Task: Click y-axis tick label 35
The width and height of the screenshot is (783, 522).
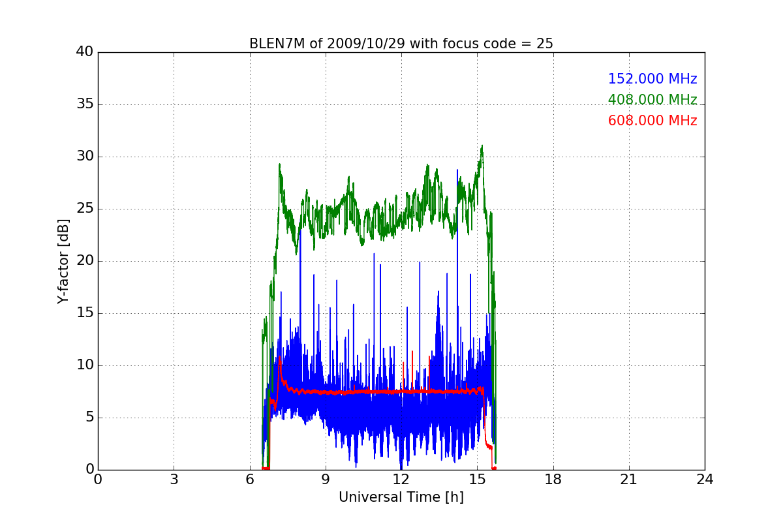Action: click(85, 104)
